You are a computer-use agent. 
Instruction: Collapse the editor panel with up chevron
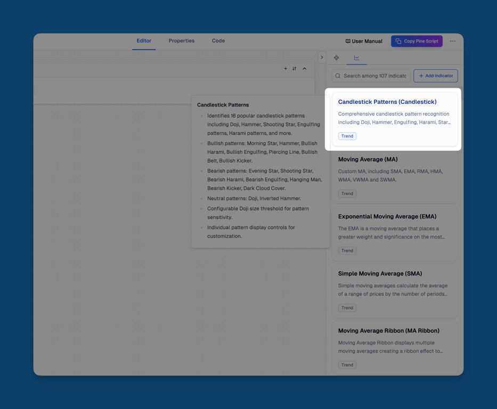(x=304, y=68)
